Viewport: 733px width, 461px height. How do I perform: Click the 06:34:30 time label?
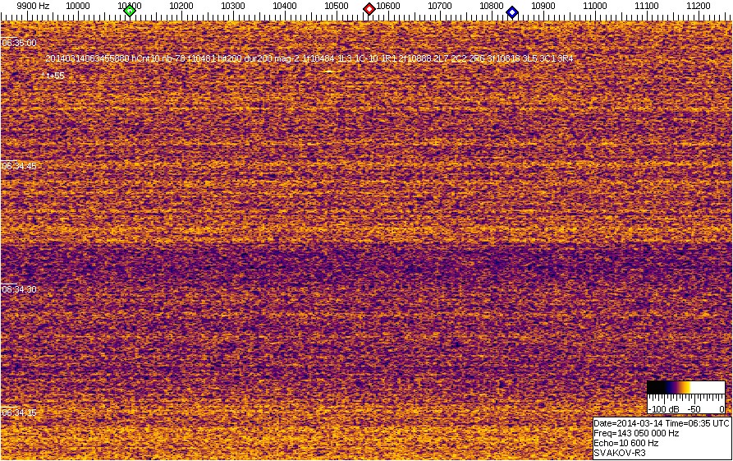click(x=19, y=289)
